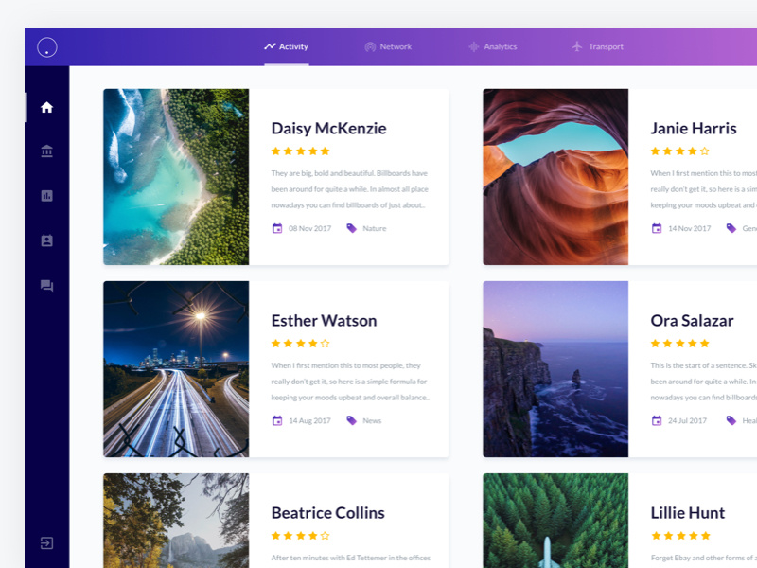
Task: Click the Analytics tab waveform icon
Action: click(x=474, y=46)
